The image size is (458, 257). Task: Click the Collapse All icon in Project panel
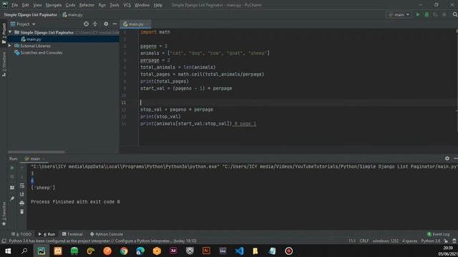(x=95, y=24)
